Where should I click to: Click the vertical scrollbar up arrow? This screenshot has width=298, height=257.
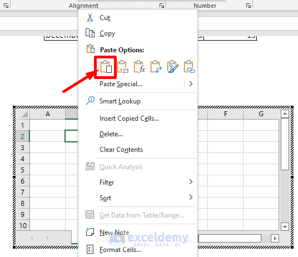point(285,113)
